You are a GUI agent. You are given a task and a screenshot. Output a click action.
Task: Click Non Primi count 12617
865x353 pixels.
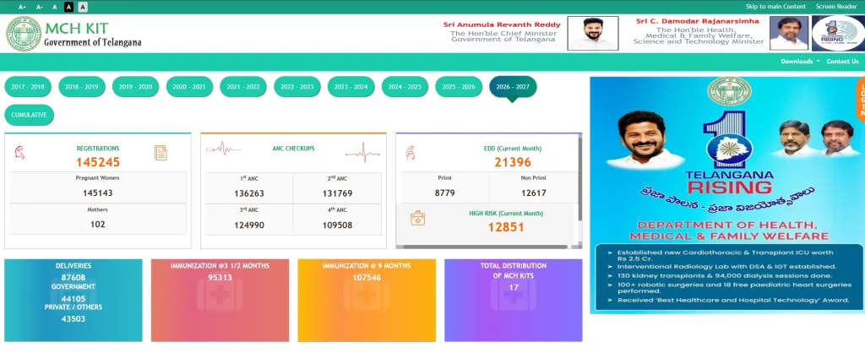(x=534, y=193)
